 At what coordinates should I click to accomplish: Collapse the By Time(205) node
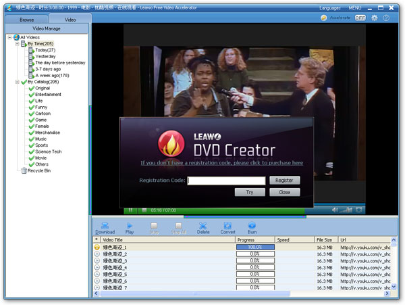point(17,44)
